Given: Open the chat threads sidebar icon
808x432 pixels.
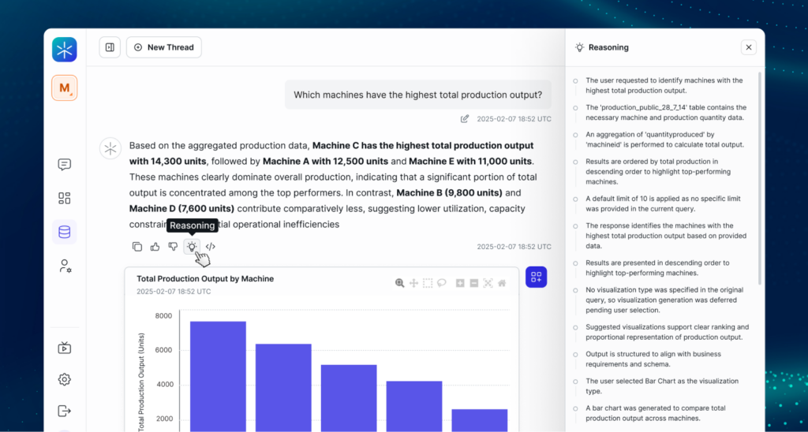Looking at the screenshot, I should pos(65,165).
